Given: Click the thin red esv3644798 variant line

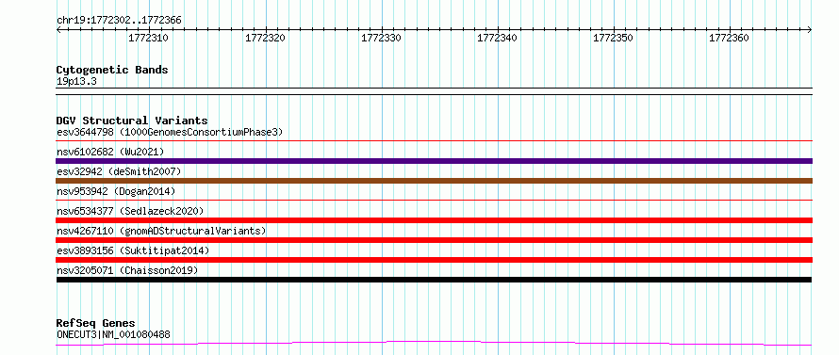Looking at the screenshot, I should 434,141.
